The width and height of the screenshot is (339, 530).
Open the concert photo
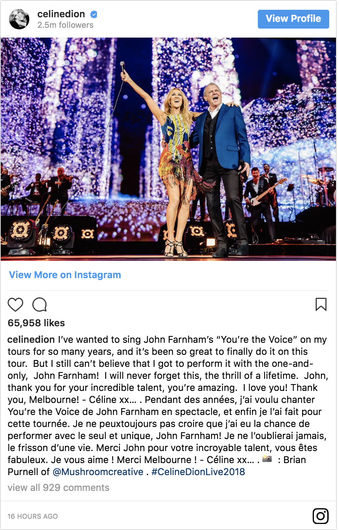[168, 149]
